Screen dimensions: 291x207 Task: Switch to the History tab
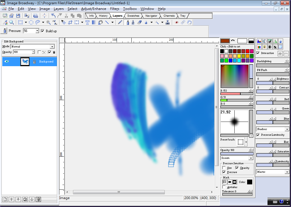coord(103,16)
